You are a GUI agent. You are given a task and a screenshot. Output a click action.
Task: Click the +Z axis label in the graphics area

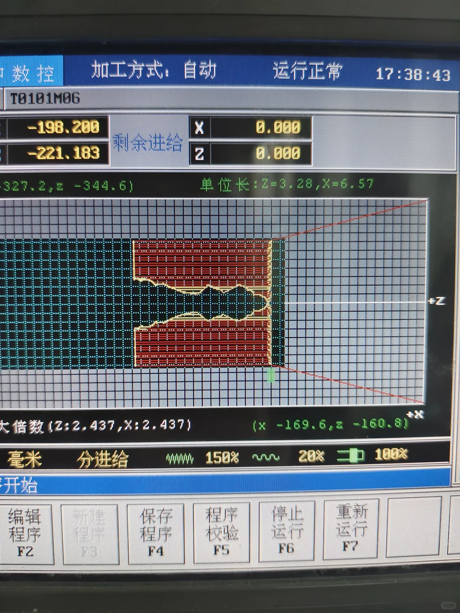pyautogui.click(x=438, y=300)
